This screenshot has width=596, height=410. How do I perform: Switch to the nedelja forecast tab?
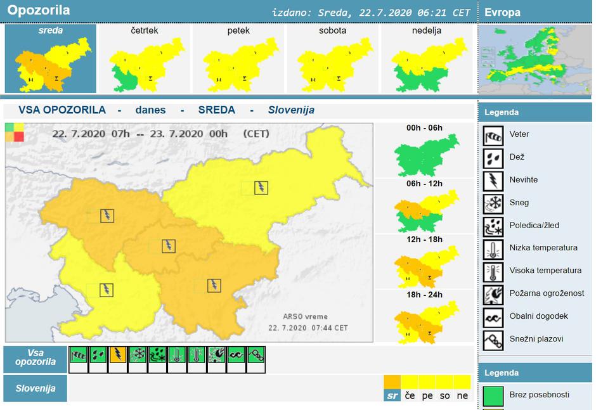click(x=425, y=59)
